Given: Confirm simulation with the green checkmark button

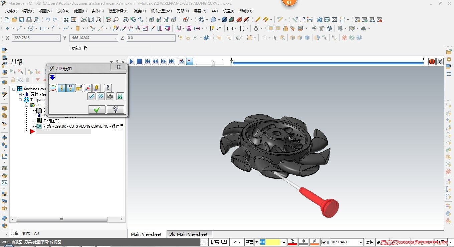Looking at the screenshot, I should (x=97, y=109).
